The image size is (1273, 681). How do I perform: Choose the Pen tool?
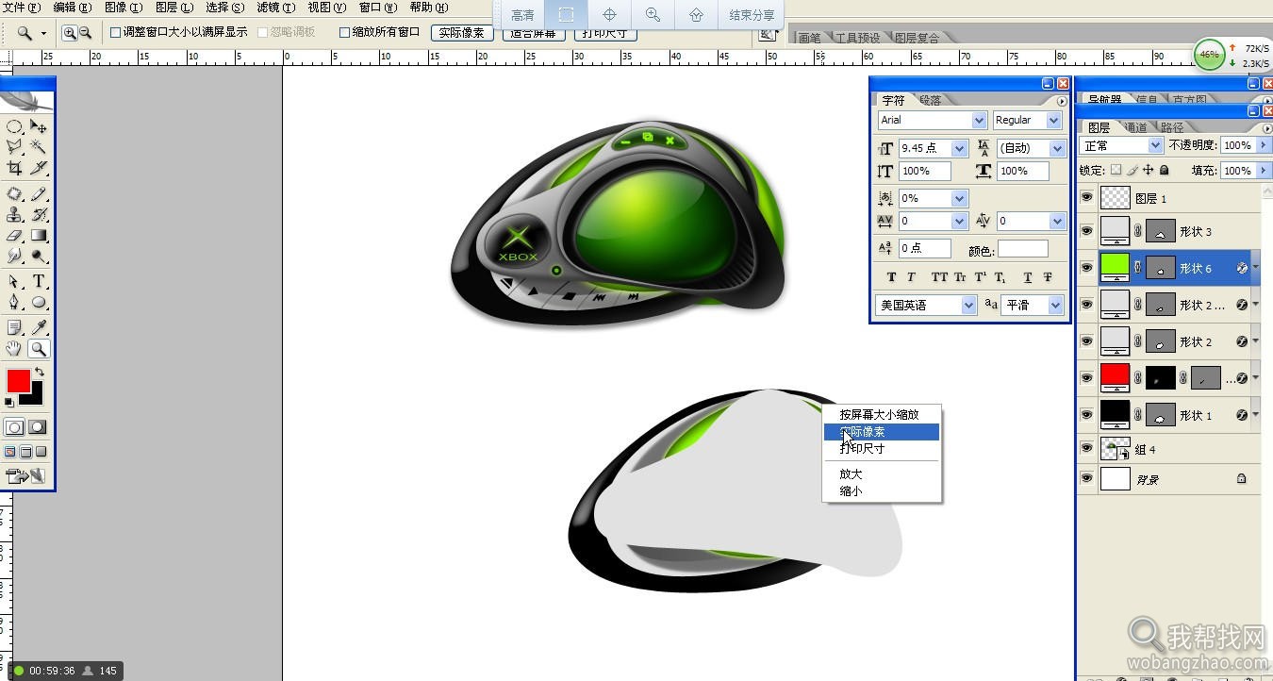tap(15, 302)
